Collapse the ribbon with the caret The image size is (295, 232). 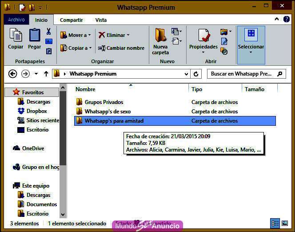[277, 19]
